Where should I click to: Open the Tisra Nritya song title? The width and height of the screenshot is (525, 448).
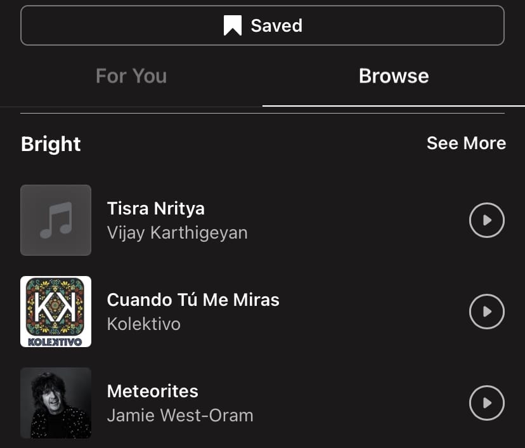156,208
